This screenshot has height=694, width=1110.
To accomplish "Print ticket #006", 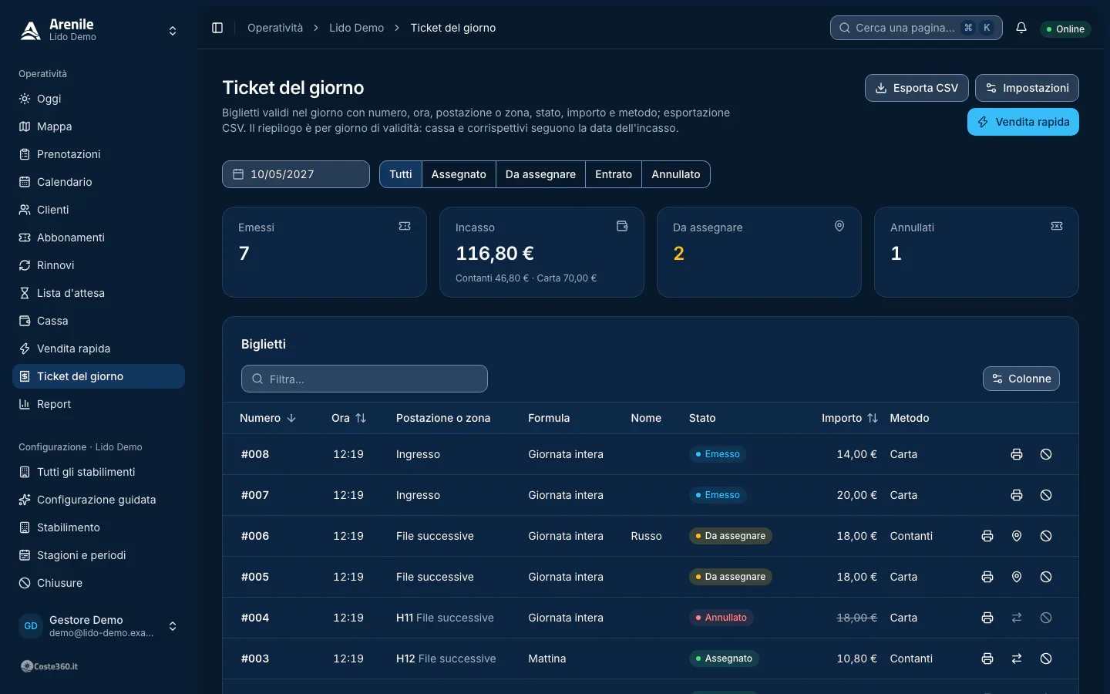I will [x=987, y=536].
